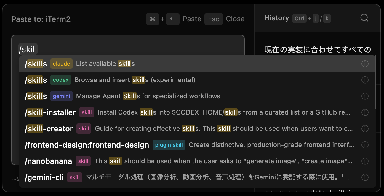
Task: Show info for /skill-installer row
Action: pyautogui.click(x=365, y=112)
